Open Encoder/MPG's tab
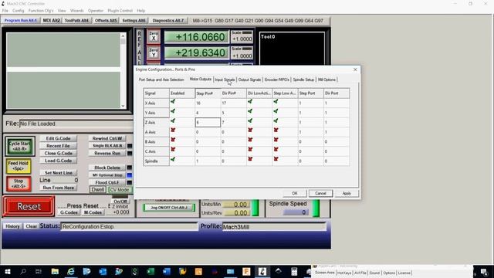Image resolution: width=494 pixels, height=278 pixels. click(276, 80)
